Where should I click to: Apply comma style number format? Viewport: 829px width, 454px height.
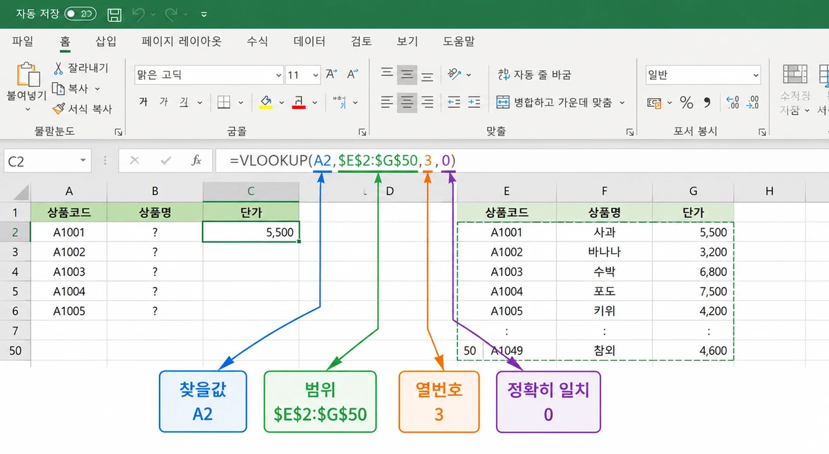click(x=707, y=102)
